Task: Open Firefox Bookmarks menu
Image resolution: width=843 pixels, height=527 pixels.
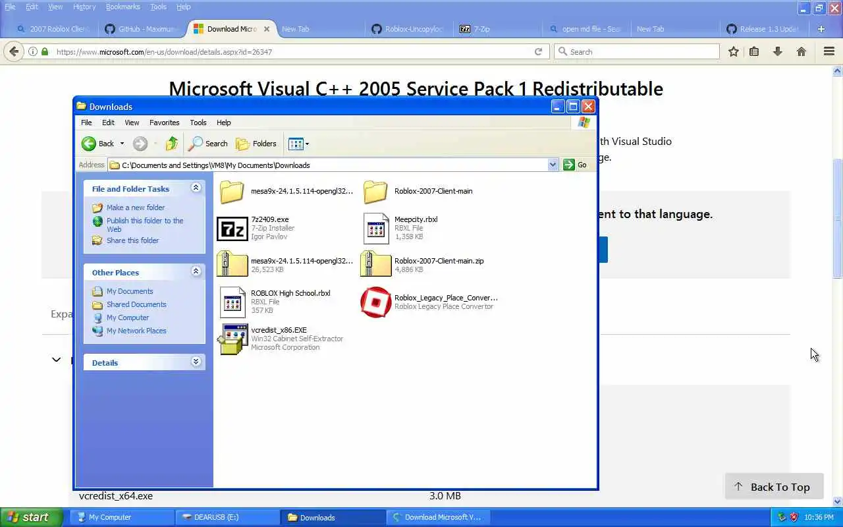Action: (x=122, y=7)
